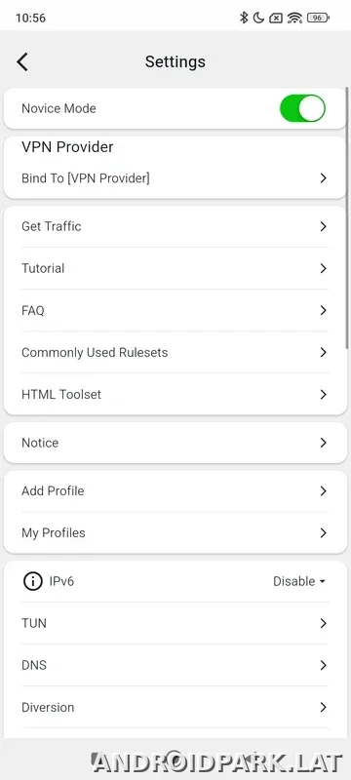Tap the back arrow icon
The height and width of the screenshot is (780, 351).
pos(22,61)
